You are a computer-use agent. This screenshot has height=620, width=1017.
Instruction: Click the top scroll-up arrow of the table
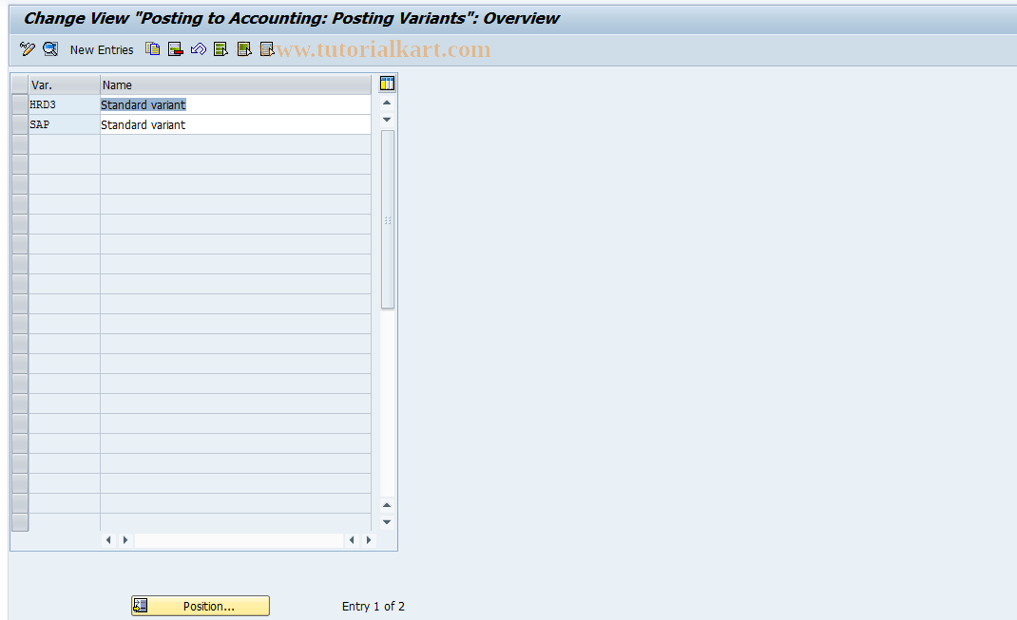click(387, 103)
